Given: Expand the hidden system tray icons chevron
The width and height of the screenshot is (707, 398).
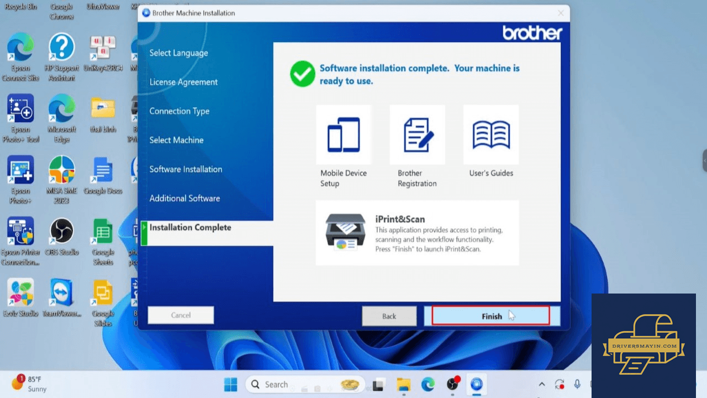Looking at the screenshot, I should tap(542, 384).
